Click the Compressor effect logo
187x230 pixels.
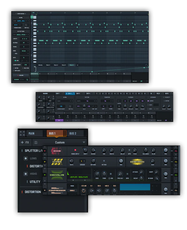(x=56, y=190)
